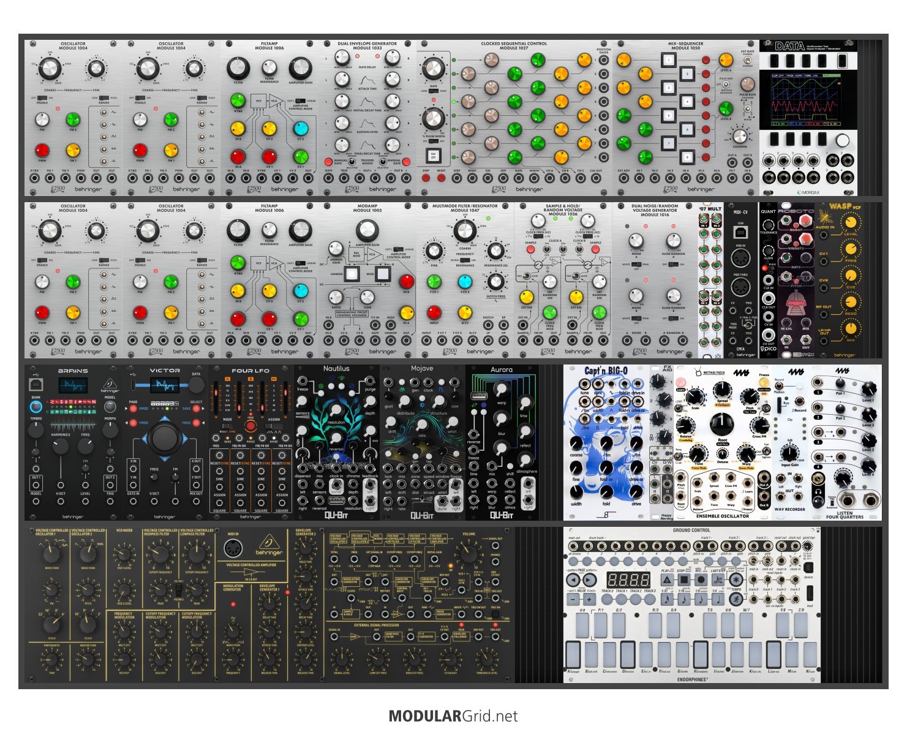Click the distribute knob on Mojave
This screenshot has width=907, height=729.
point(405,401)
